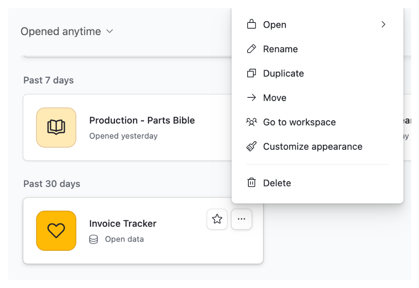Click the trash can icon beside Delete
This screenshot has height=288, width=419.
coord(251,183)
